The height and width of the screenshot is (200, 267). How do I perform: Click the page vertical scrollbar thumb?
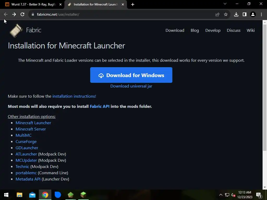(265, 87)
